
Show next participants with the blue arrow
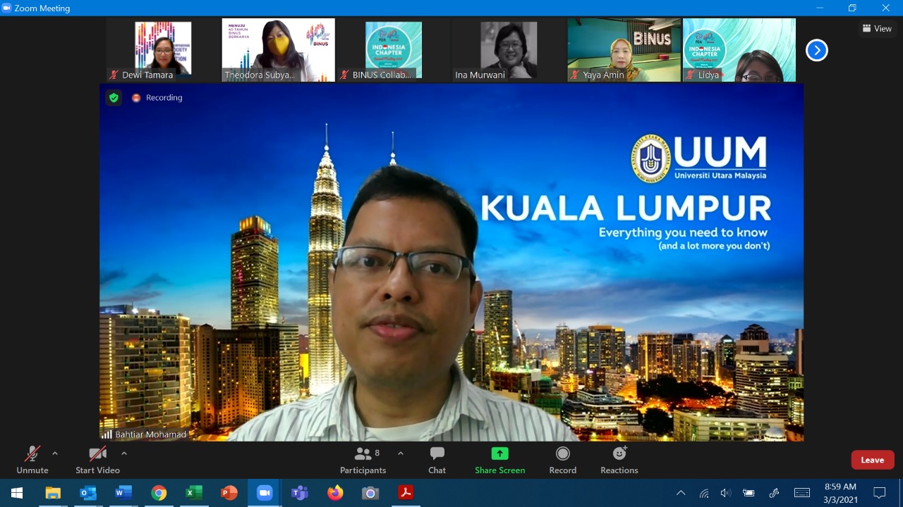point(816,51)
